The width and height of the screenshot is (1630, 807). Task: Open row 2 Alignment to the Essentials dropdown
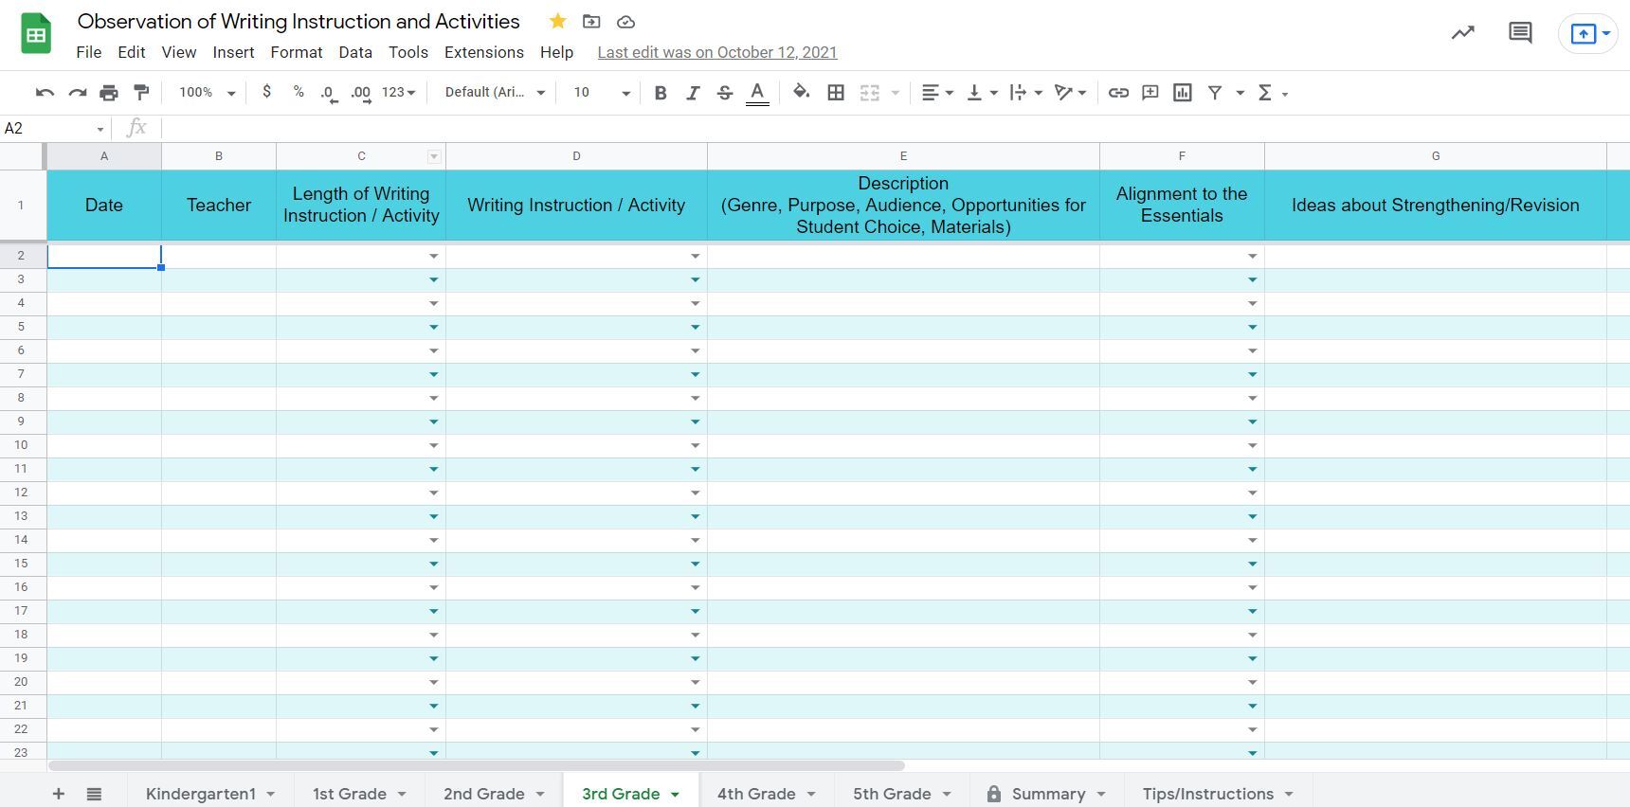pyautogui.click(x=1252, y=256)
